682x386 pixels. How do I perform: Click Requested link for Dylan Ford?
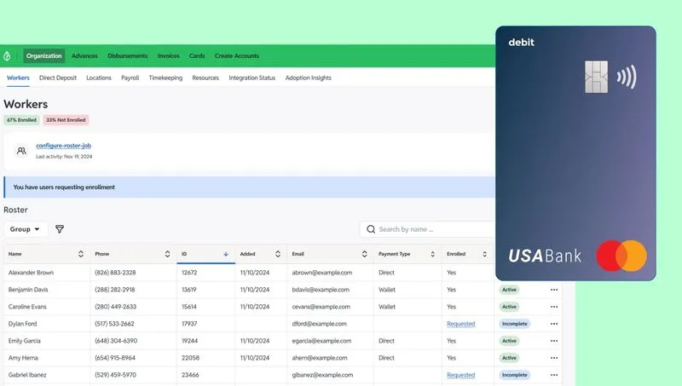click(x=460, y=324)
